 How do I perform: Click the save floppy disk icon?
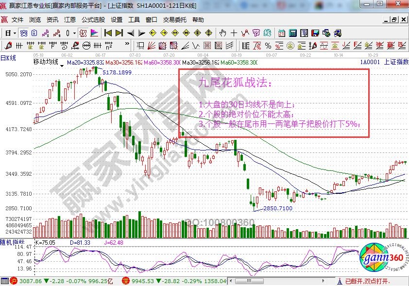click(315, 34)
